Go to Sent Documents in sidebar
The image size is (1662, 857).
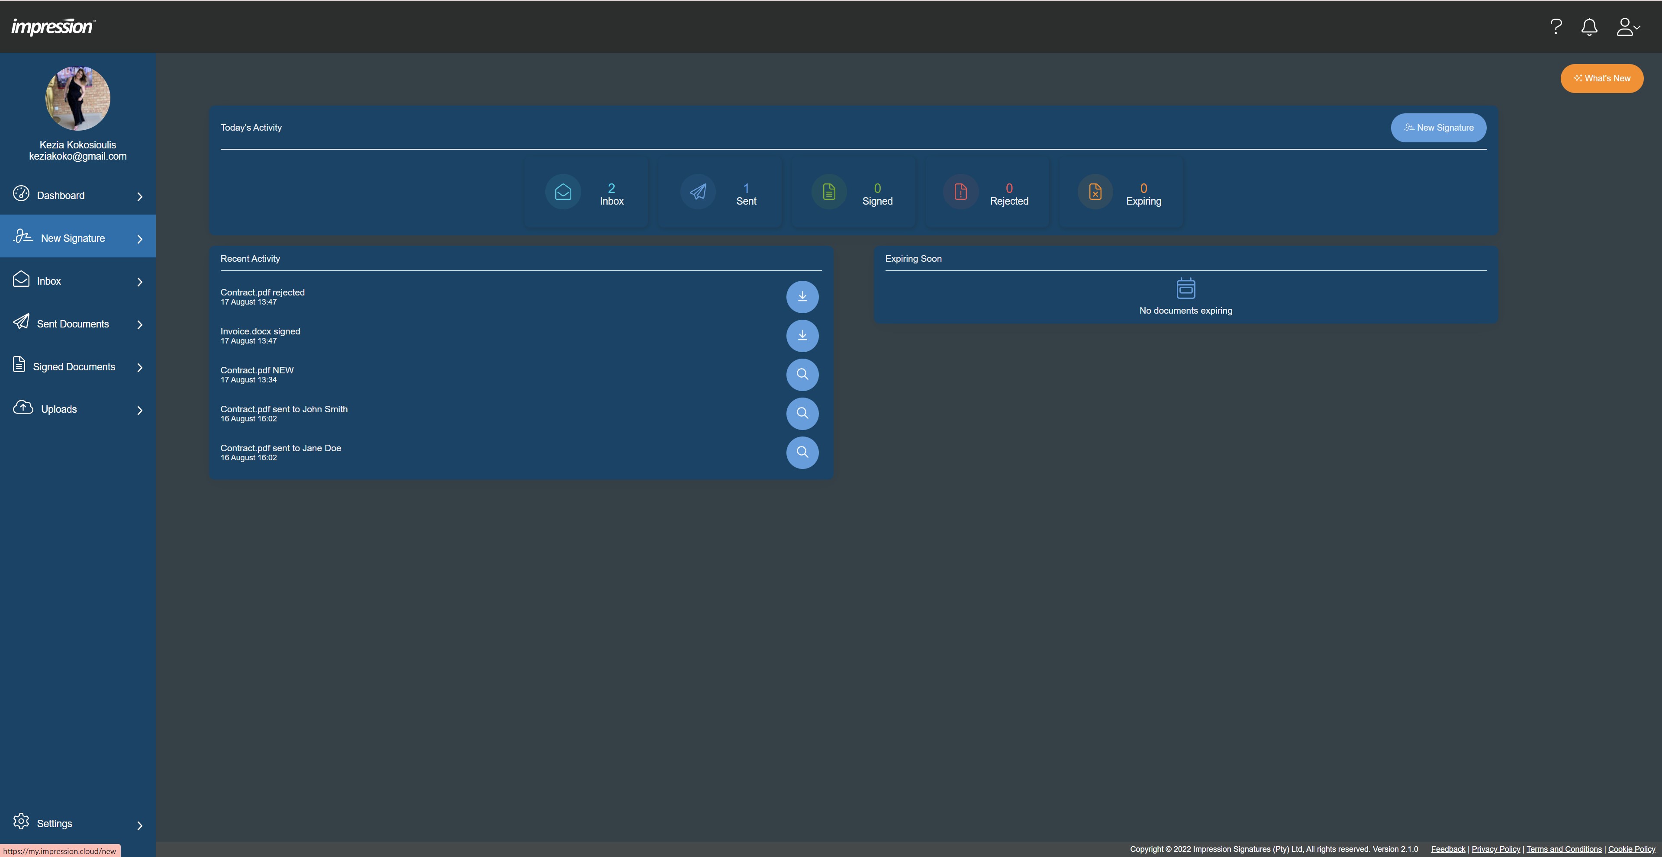(x=72, y=324)
